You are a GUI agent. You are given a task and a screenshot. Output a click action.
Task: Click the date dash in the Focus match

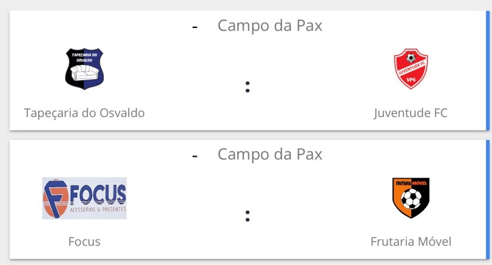pyautogui.click(x=195, y=156)
